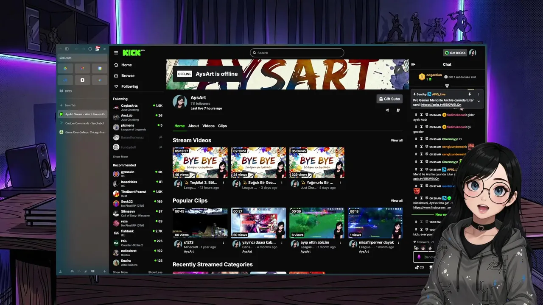Viewport: 543px width, 305px height.
Task: Play the 00:27 'yayıncı duası' clip
Action: [258, 223]
